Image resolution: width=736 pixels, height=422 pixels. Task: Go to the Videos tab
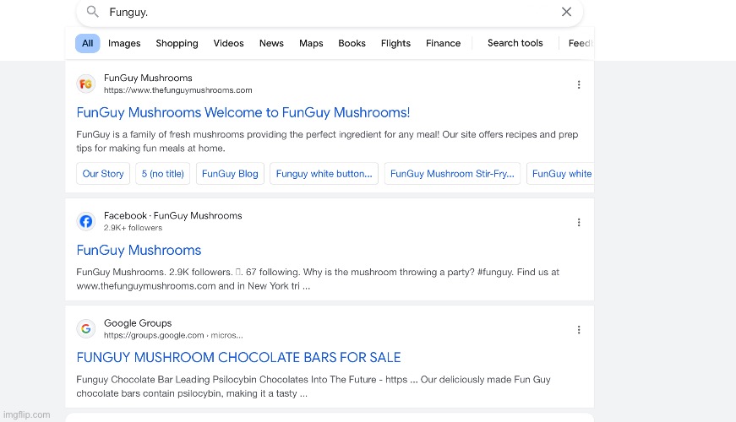click(229, 43)
